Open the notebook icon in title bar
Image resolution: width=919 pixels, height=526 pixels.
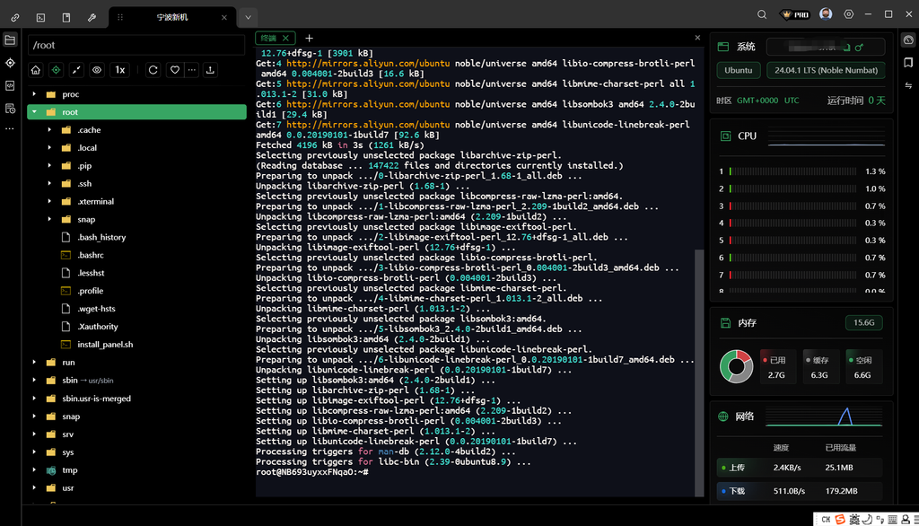click(x=66, y=18)
